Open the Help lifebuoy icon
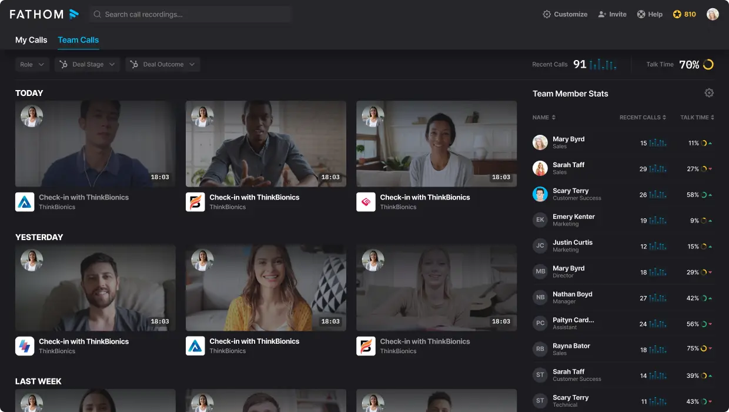The height and width of the screenshot is (412, 729). 641,14
